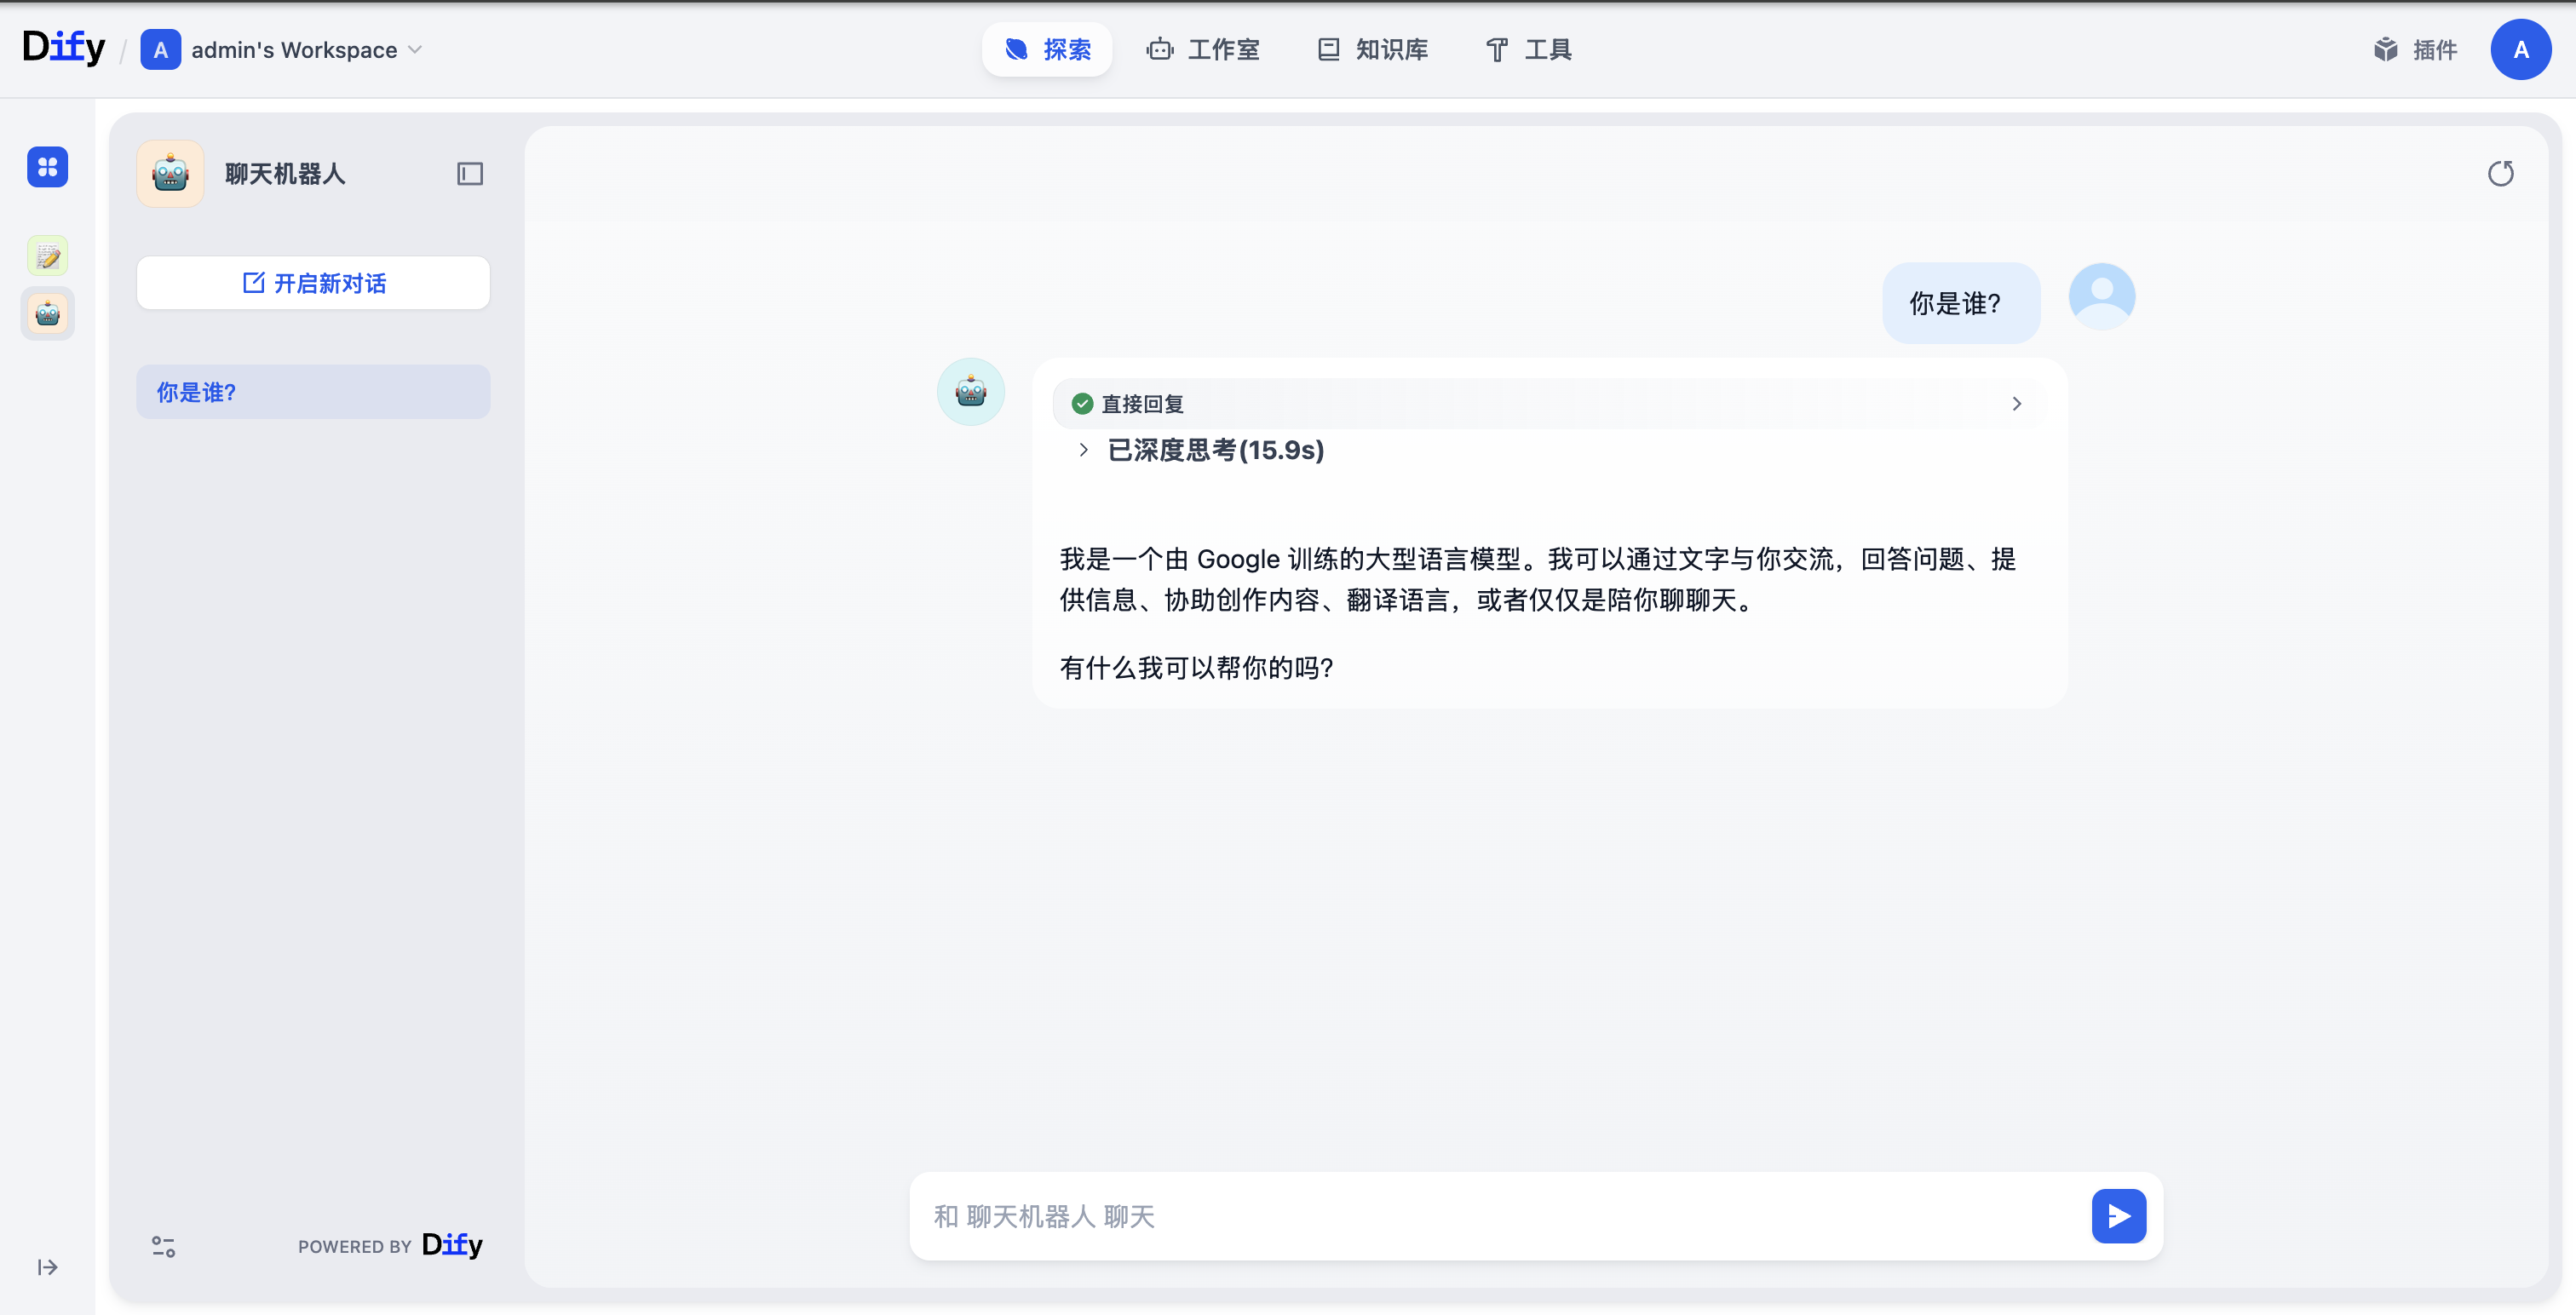Screen dimensions: 2576x1315
Task: Switch to the 探索 tab
Action: [x=1046, y=49]
